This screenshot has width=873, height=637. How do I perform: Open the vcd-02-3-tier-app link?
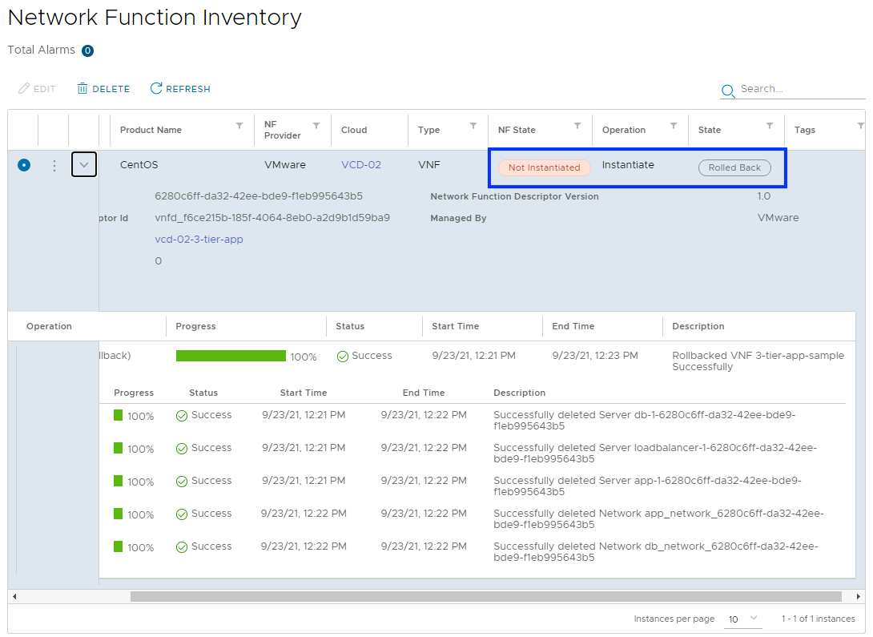(199, 240)
